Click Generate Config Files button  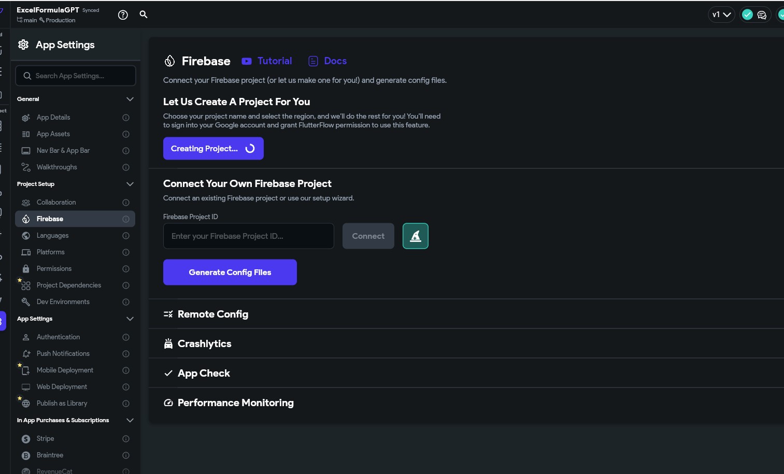point(230,272)
